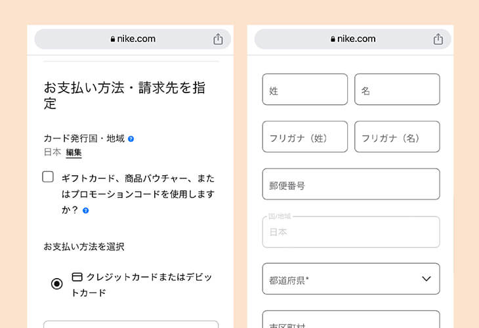This screenshot has height=328, width=479.
Task: Click the 編集 link to edit country
Action: pyautogui.click(x=73, y=152)
